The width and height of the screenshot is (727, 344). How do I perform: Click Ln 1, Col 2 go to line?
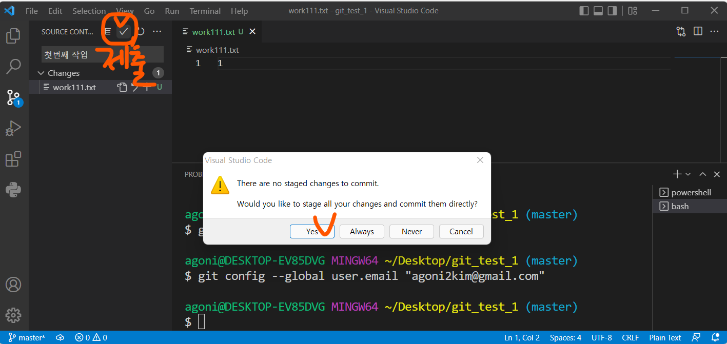pyautogui.click(x=522, y=337)
